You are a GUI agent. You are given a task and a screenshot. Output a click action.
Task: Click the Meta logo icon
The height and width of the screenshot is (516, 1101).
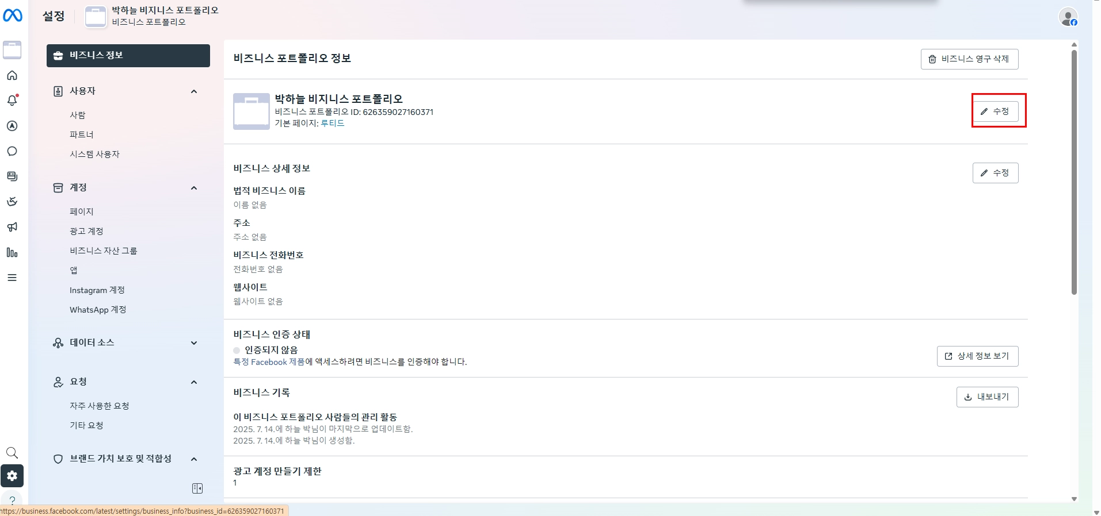pyautogui.click(x=13, y=16)
